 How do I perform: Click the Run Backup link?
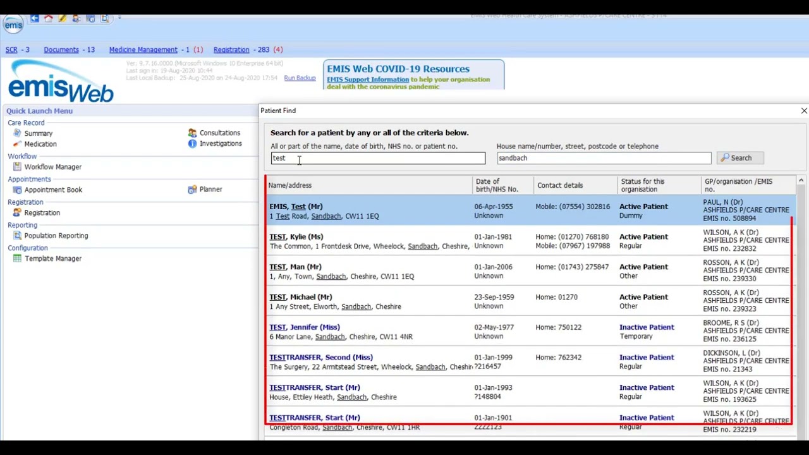300,78
